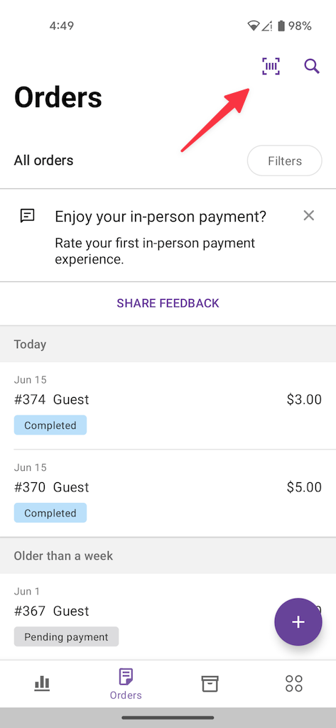This screenshot has width=336, height=728.
Task: Open order #370 Guest
Action: 168,494
